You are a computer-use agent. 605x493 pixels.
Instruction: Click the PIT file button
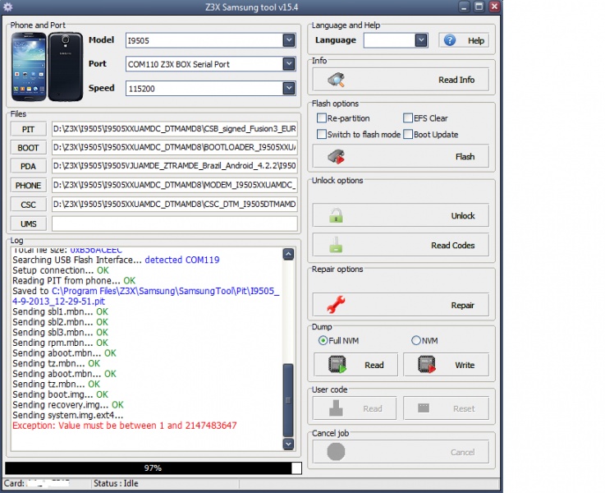[28, 129]
